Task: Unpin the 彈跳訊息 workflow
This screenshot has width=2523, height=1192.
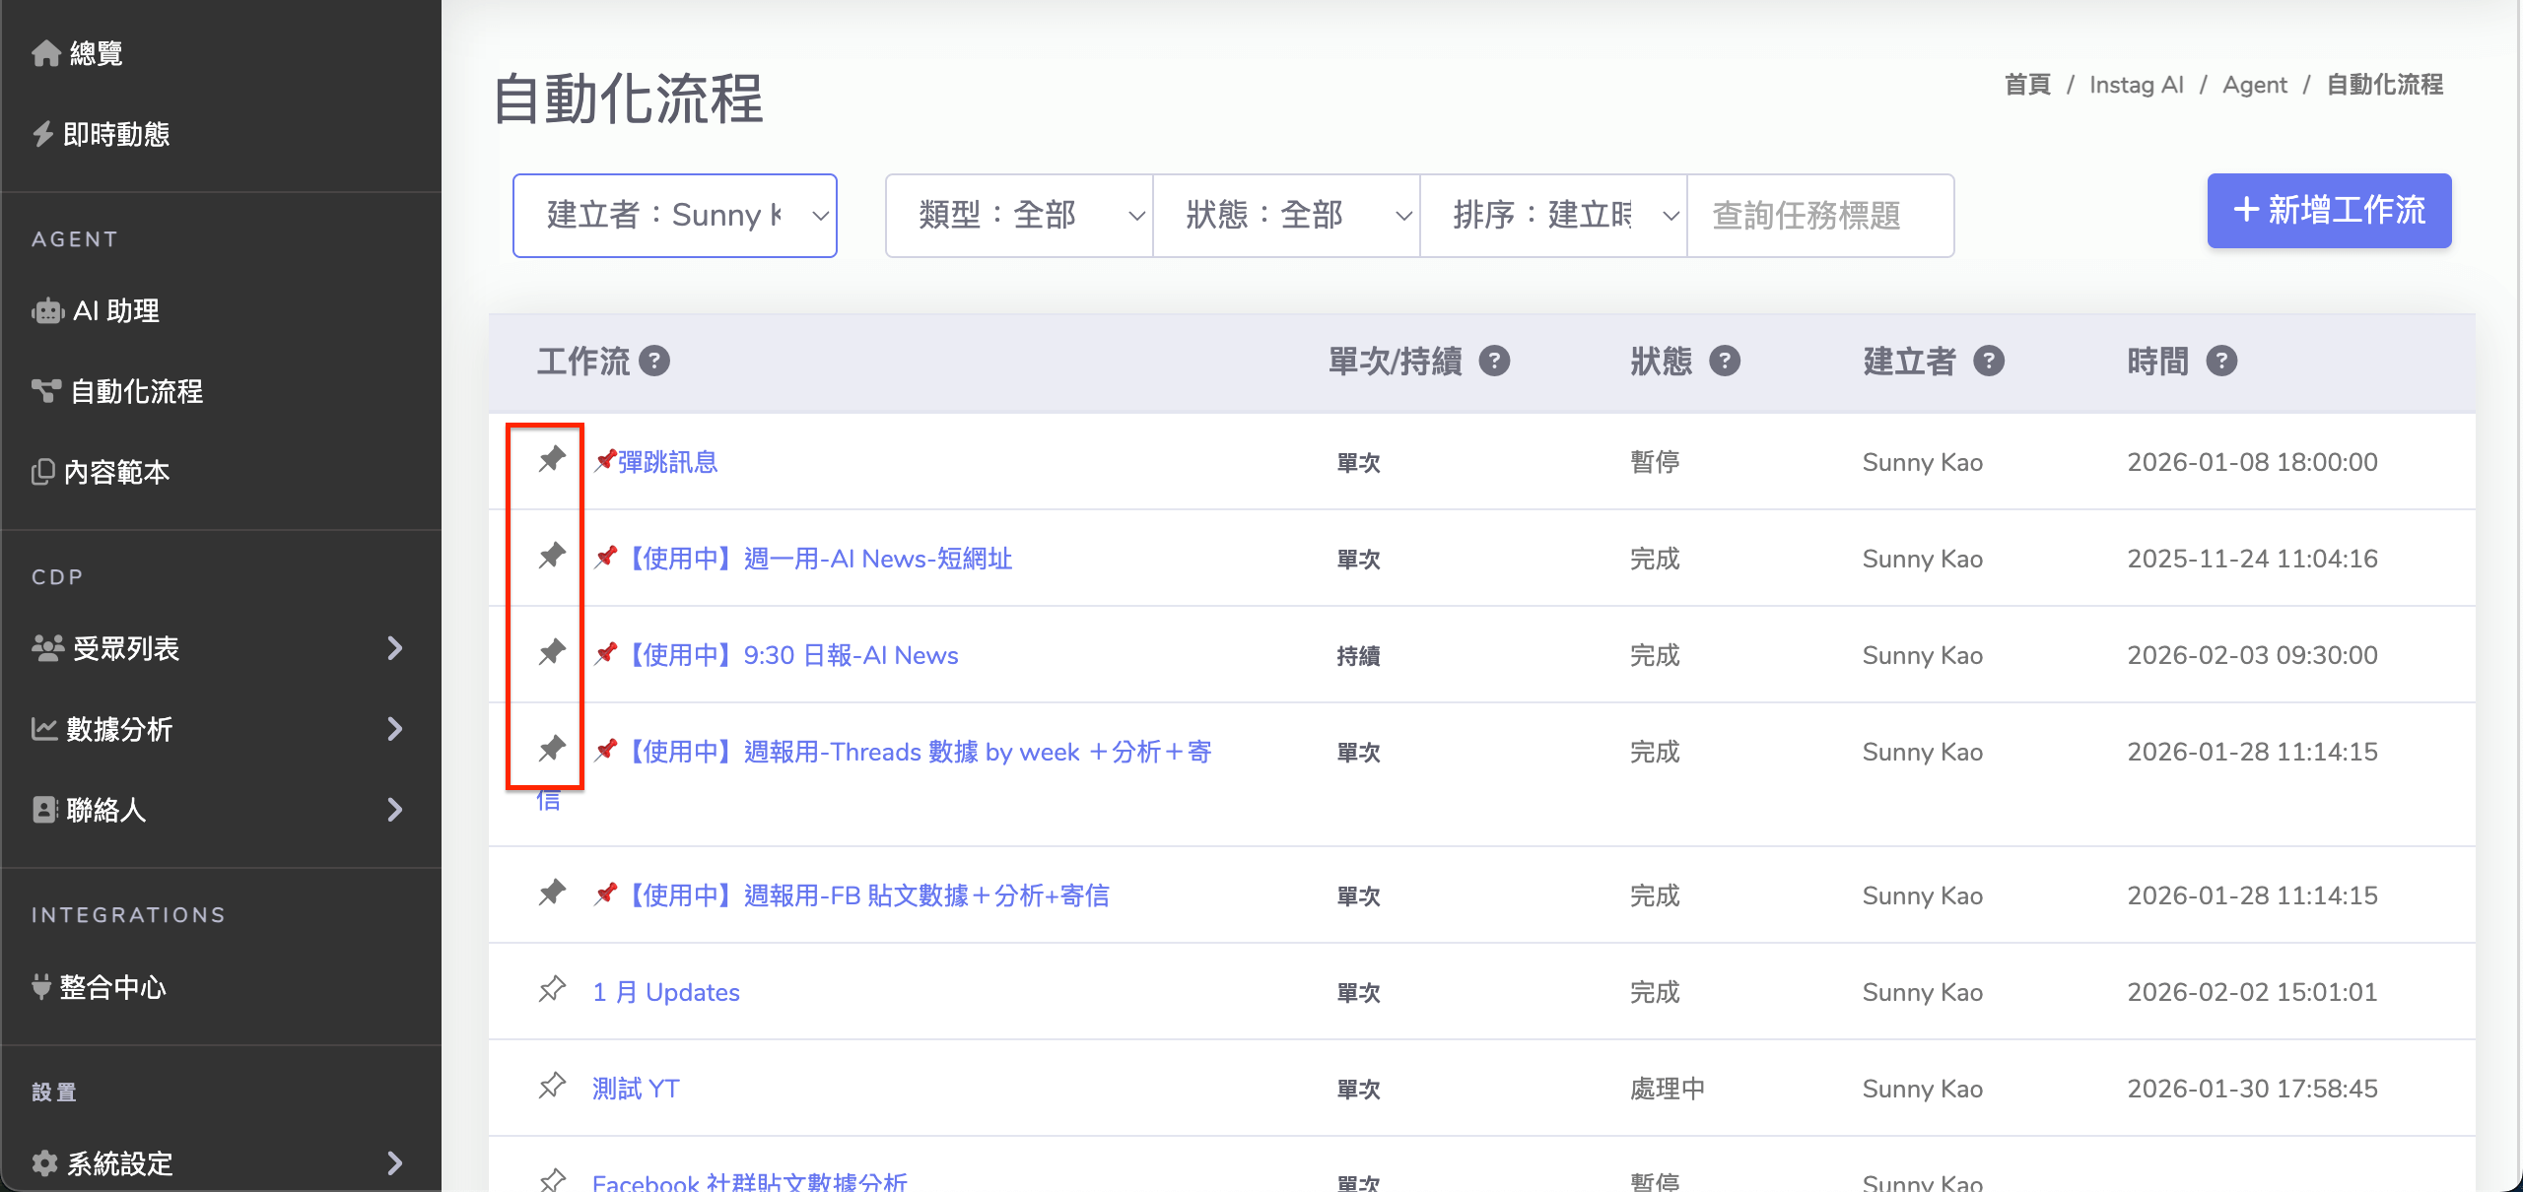Action: 552,459
